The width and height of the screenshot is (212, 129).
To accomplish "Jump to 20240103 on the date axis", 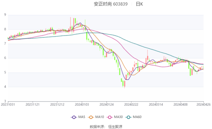I will point(81,104).
